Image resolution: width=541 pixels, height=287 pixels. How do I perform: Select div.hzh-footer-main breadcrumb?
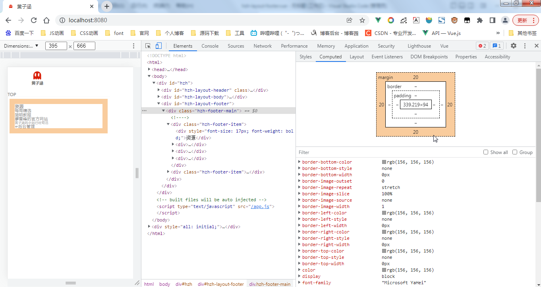[x=270, y=284]
